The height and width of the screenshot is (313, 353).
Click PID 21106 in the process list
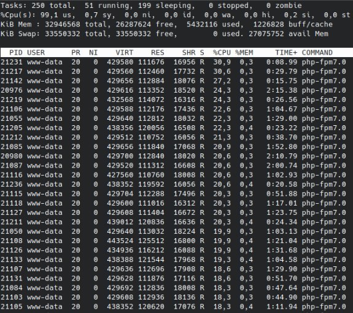(12, 109)
